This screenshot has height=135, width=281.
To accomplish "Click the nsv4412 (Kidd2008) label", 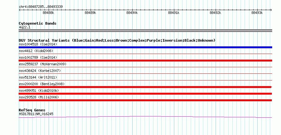I will coord(36,51).
